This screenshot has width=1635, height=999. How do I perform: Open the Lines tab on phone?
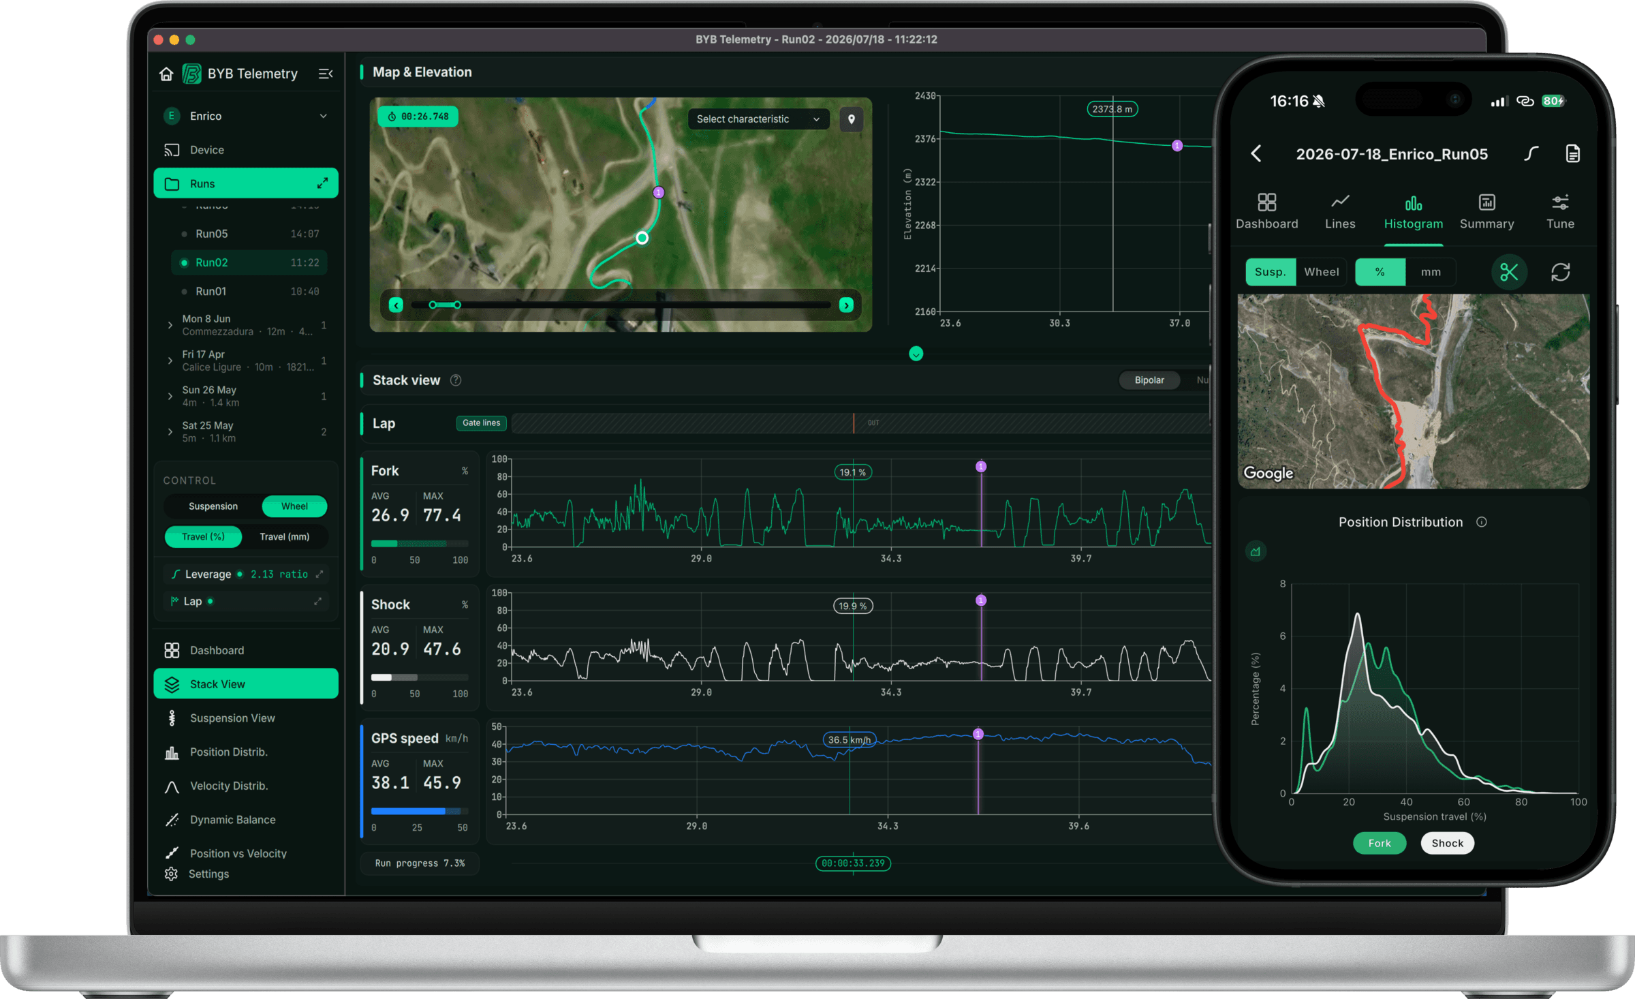[x=1340, y=212]
